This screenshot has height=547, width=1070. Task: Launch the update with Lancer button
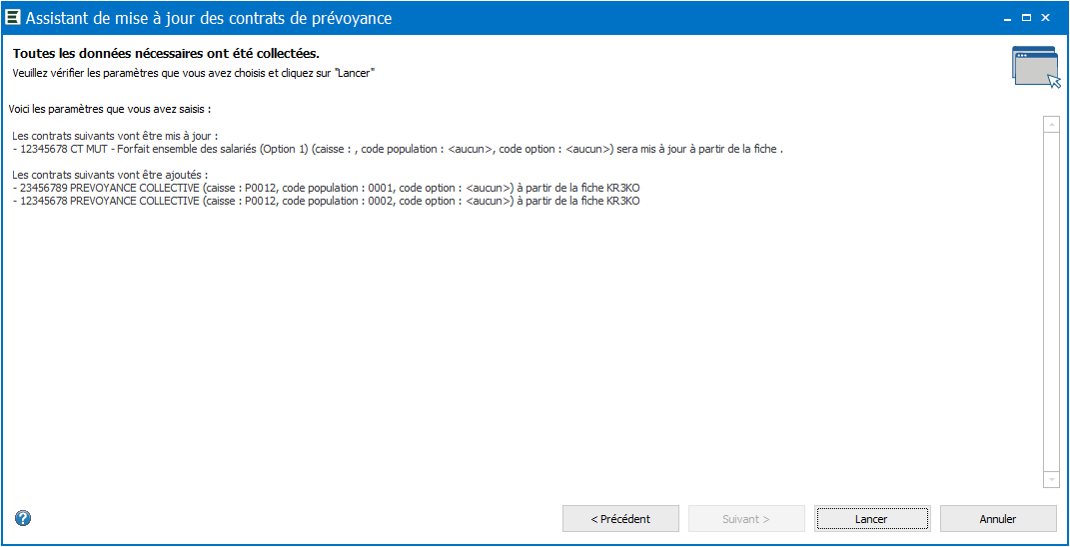(871, 519)
